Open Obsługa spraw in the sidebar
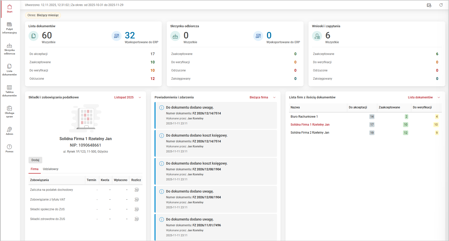The height and width of the screenshot is (241, 449). tap(9, 111)
